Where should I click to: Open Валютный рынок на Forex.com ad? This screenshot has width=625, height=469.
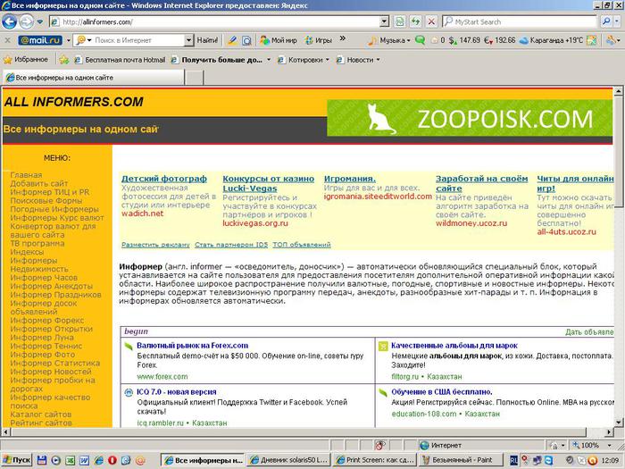click(192, 346)
